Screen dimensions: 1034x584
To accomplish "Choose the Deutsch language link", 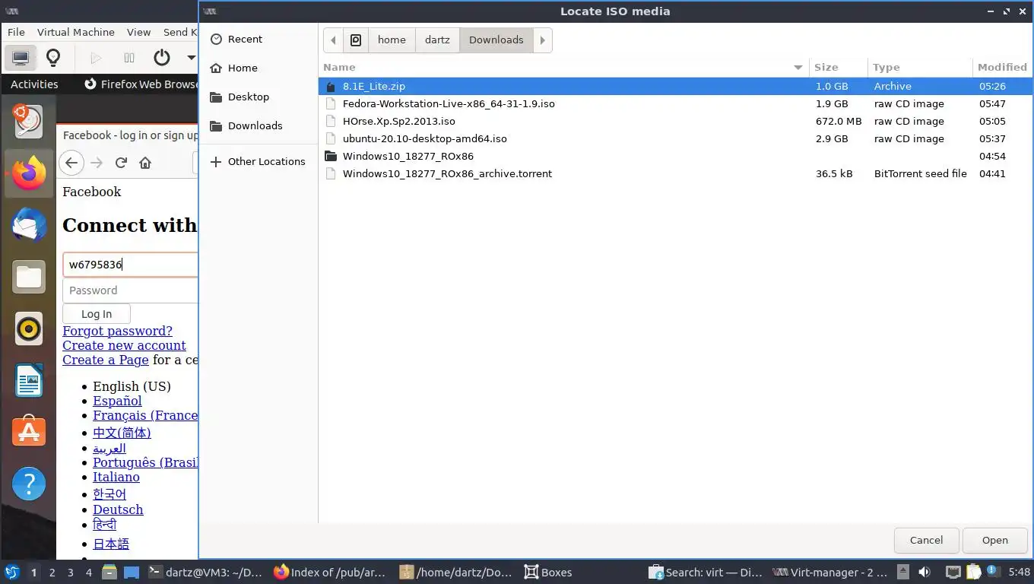I will [x=118, y=509].
